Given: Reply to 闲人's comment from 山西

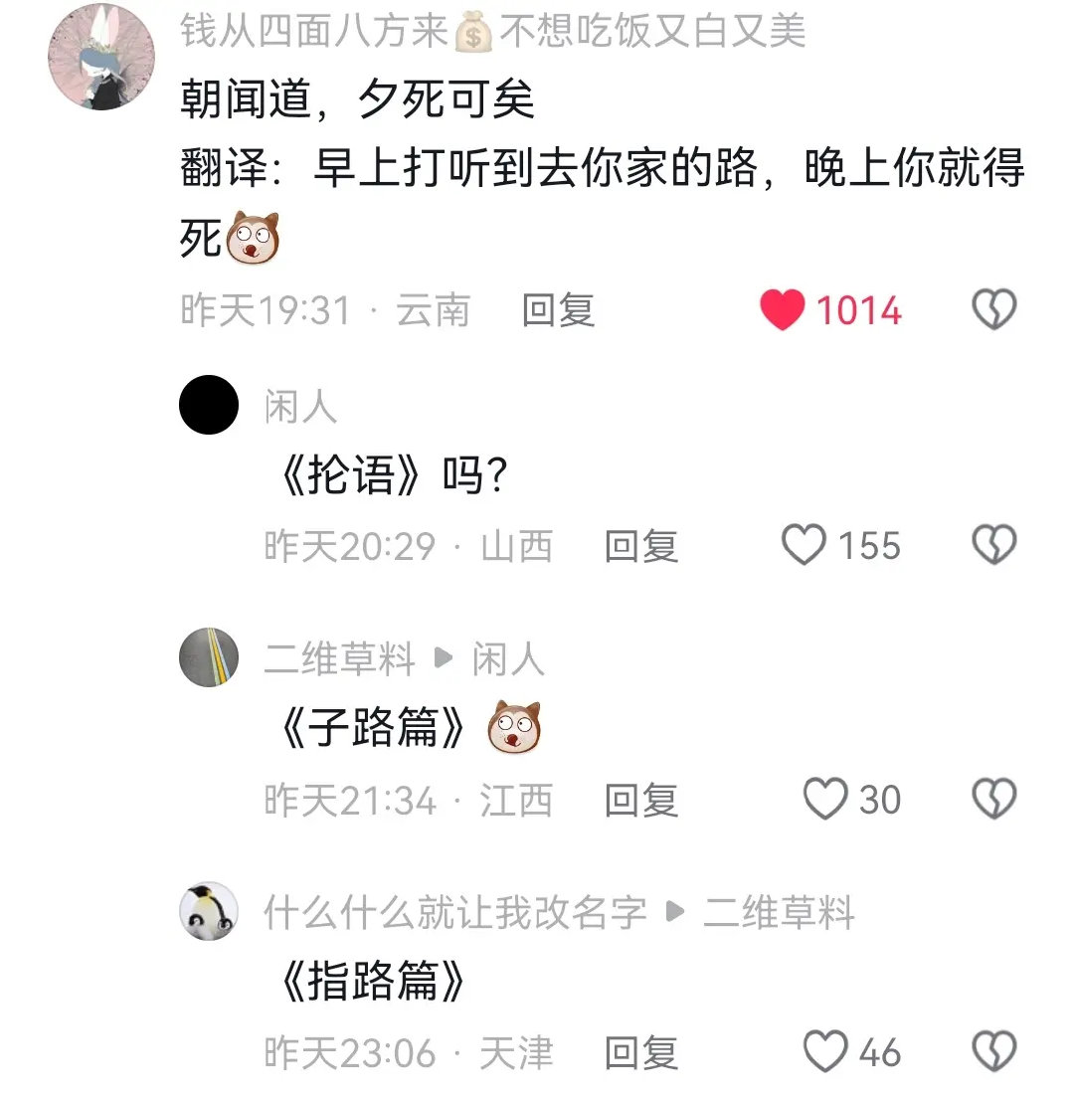Looking at the screenshot, I should pyautogui.click(x=641, y=546).
